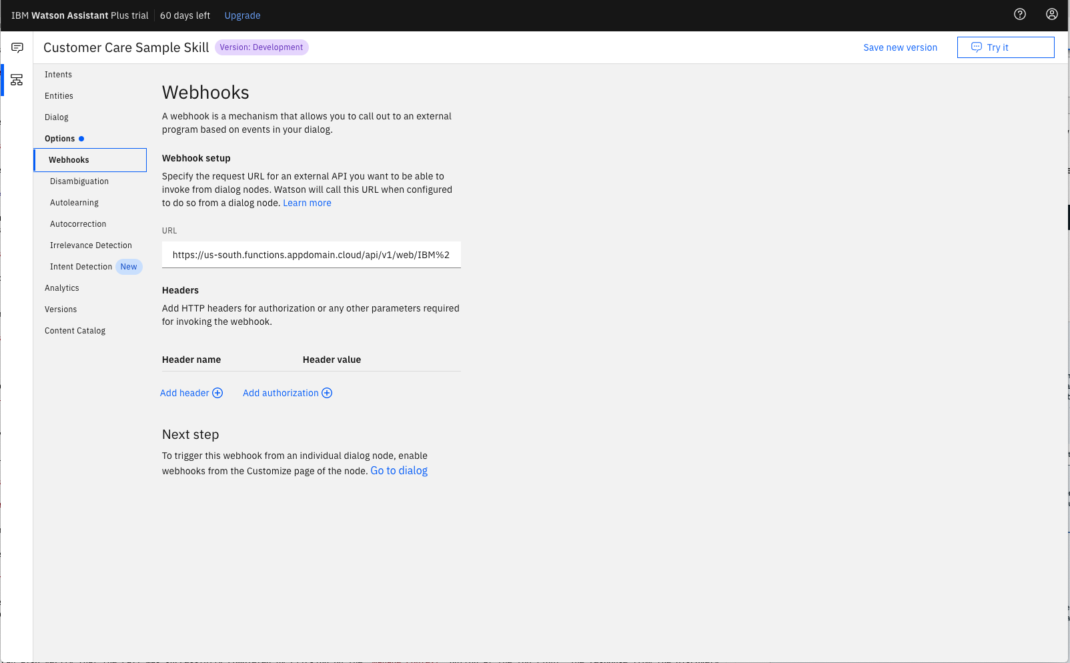Click the Webhooks page heading
1070x663 pixels.
pyautogui.click(x=205, y=93)
